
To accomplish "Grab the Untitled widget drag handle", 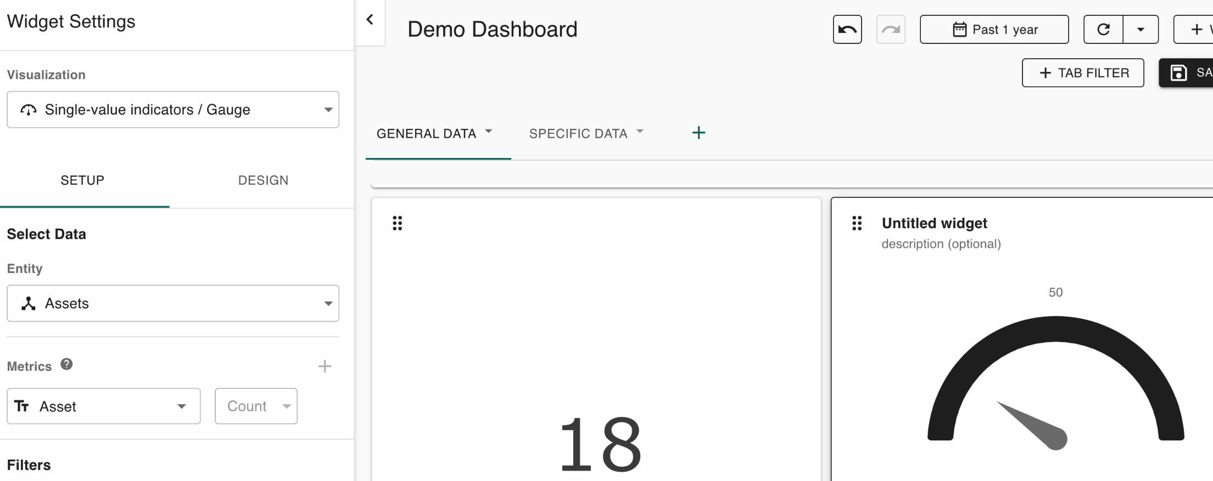I will pyautogui.click(x=857, y=223).
